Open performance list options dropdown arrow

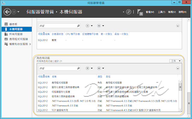coord(92,26)
